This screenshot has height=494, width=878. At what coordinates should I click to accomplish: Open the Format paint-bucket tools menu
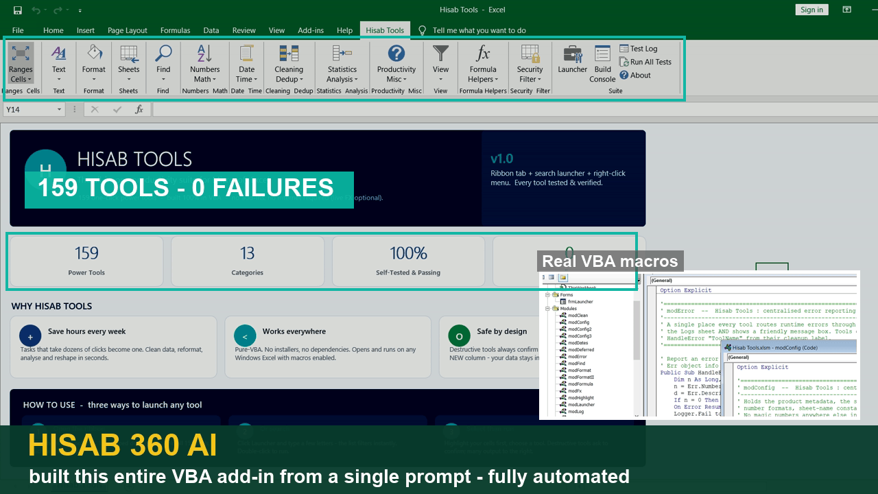(x=94, y=64)
